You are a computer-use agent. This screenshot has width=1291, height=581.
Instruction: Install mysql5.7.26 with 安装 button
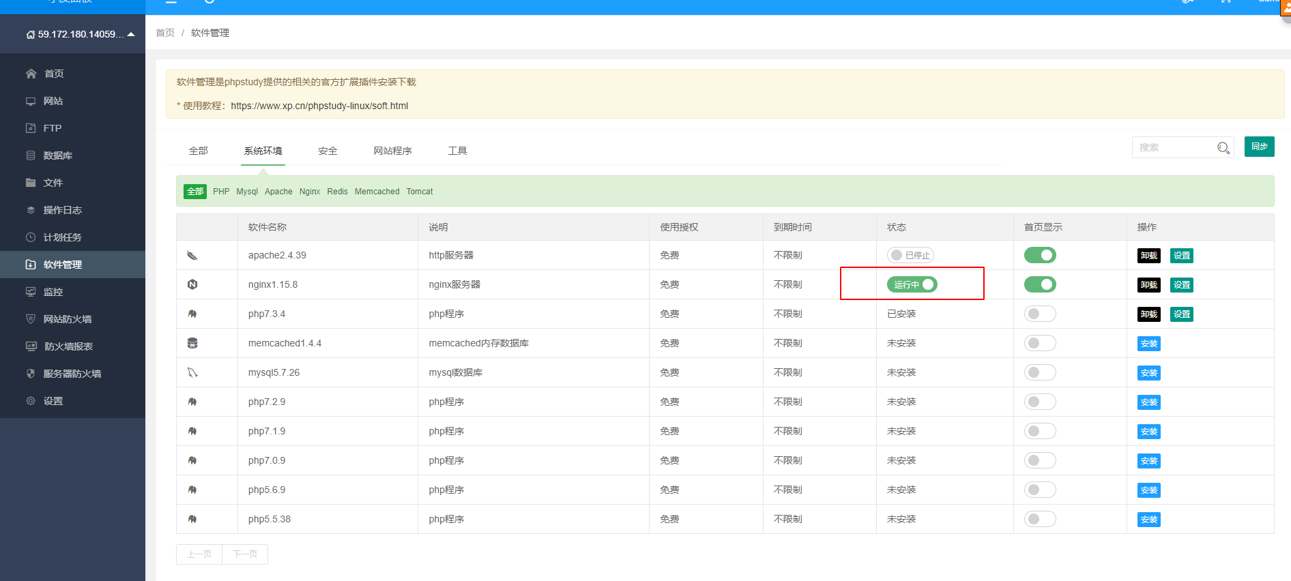coord(1149,373)
